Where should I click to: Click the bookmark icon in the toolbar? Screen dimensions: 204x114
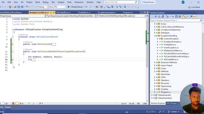point(125,7)
